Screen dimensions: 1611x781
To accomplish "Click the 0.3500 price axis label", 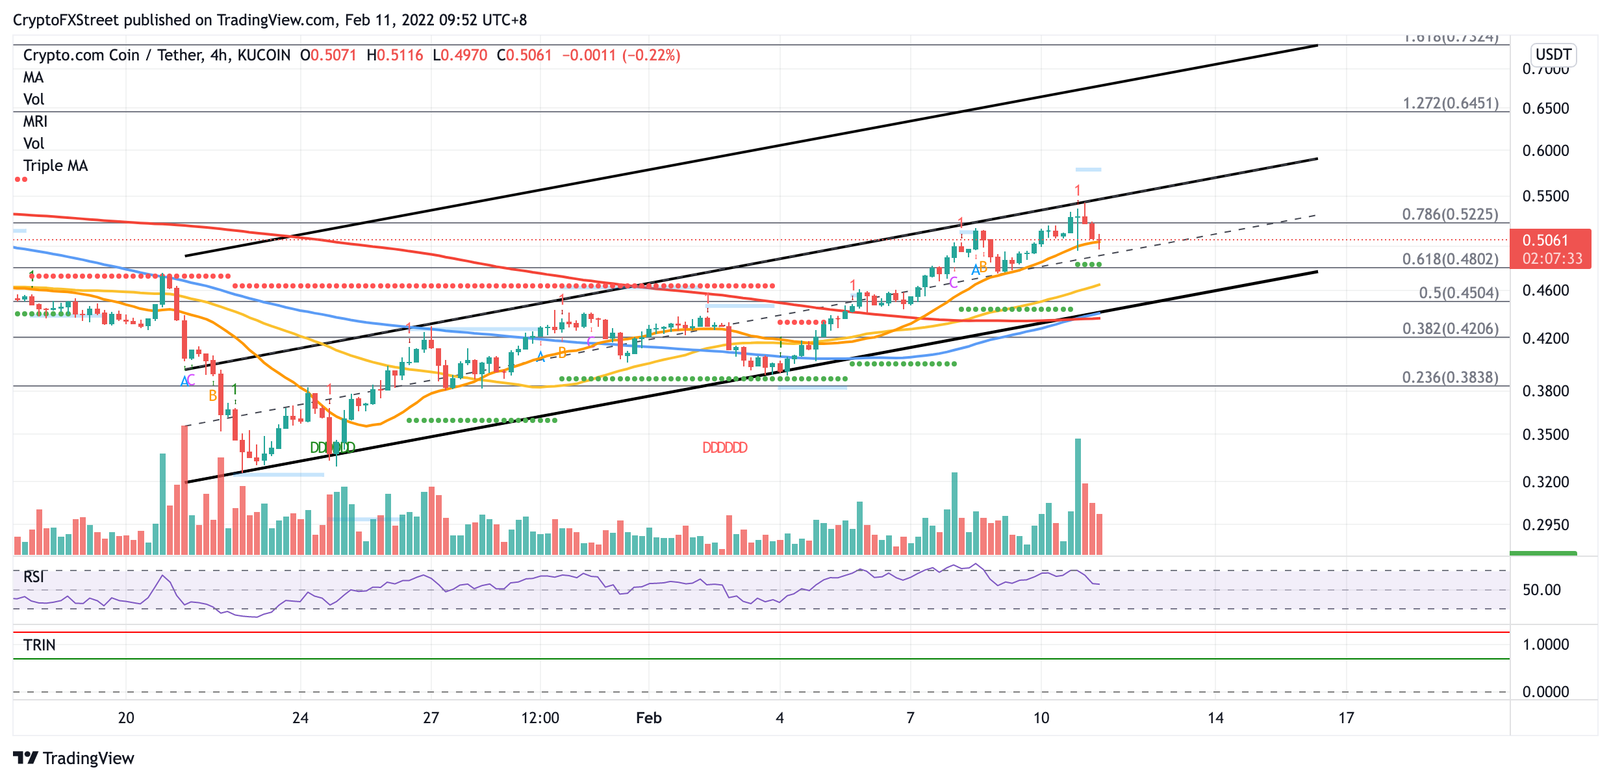I will [1545, 435].
